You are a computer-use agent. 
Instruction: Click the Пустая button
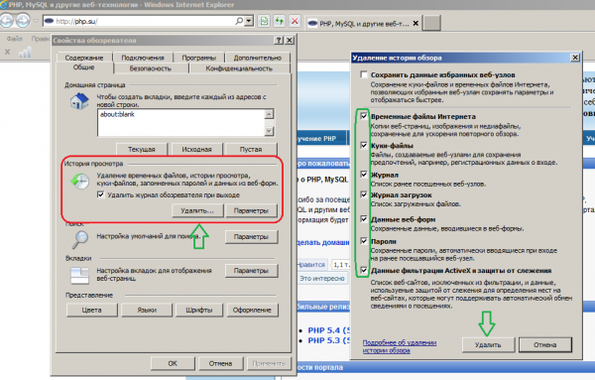251,149
